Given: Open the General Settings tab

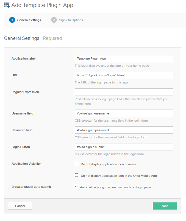Looking at the screenshot, I should (x=29, y=20).
